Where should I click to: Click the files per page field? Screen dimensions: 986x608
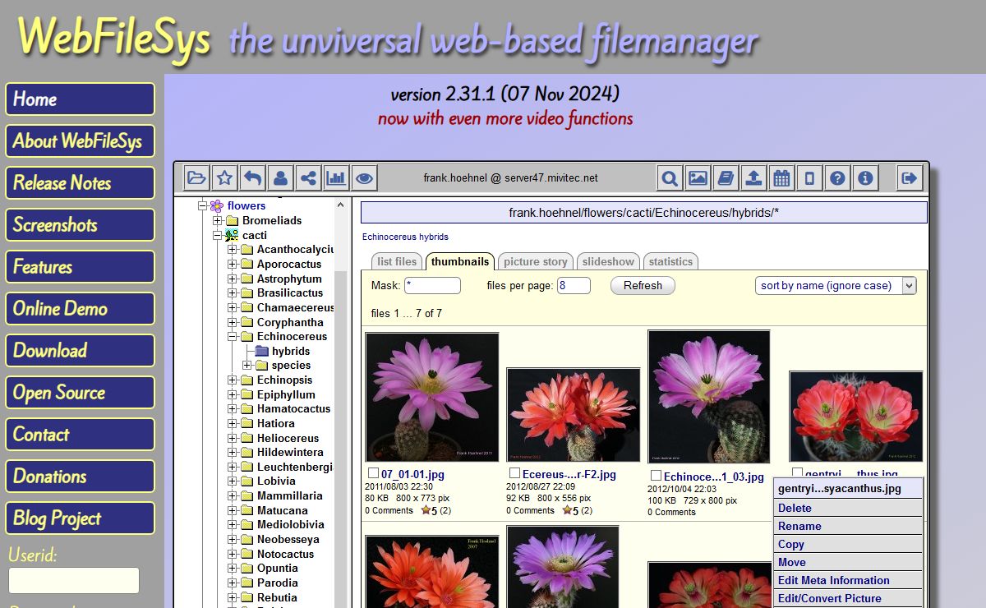pyautogui.click(x=574, y=285)
